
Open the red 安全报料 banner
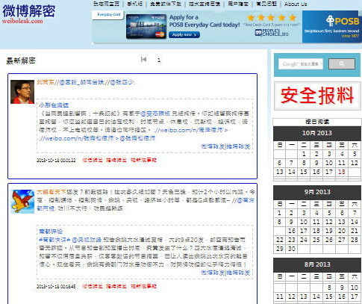[317, 96]
